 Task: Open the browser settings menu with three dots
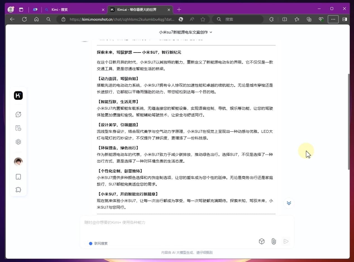point(333,19)
